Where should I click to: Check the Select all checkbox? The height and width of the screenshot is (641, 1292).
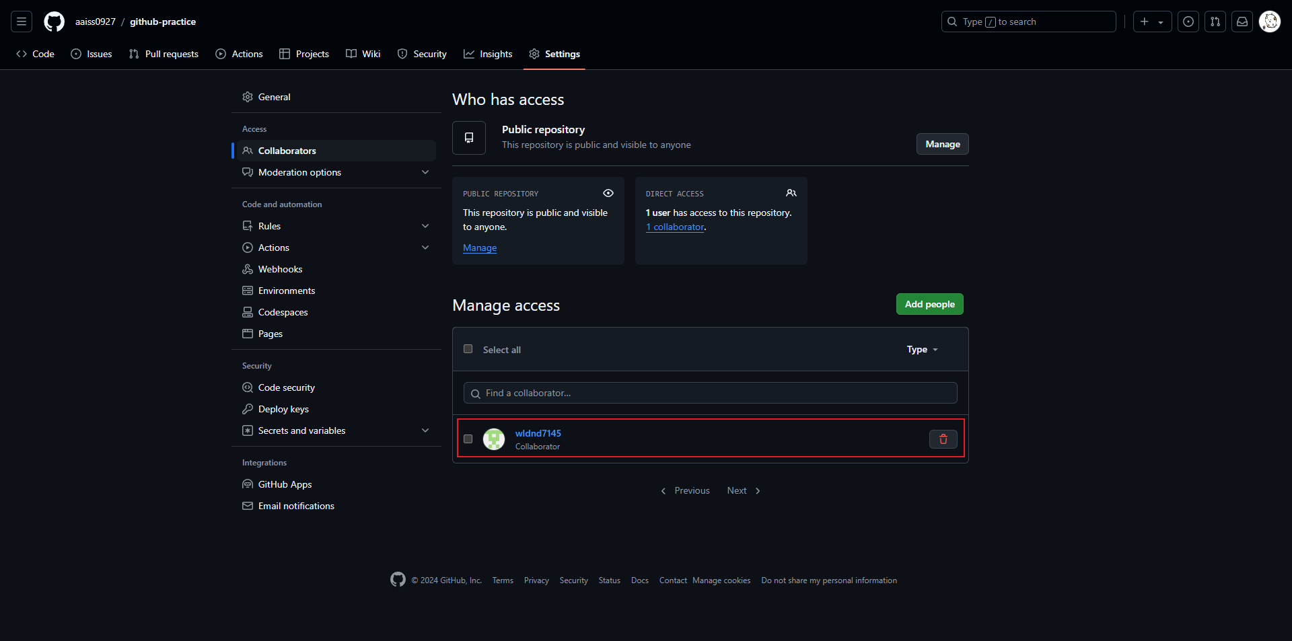pyautogui.click(x=468, y=349)
